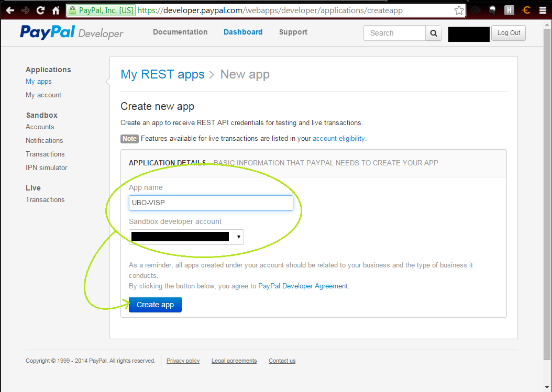Follow the account eligibility link
This screenshot has height=392, width=552.
(x=339, y=139)
